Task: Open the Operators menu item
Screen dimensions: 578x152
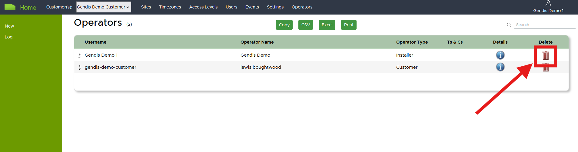Action: coord(302,7)
